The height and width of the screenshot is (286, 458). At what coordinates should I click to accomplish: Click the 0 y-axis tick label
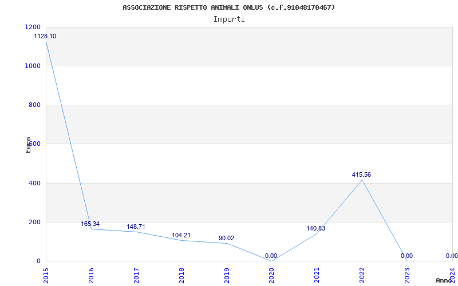pos(38,261)
